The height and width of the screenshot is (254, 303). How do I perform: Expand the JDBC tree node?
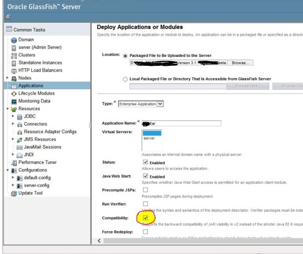[13, 116]
